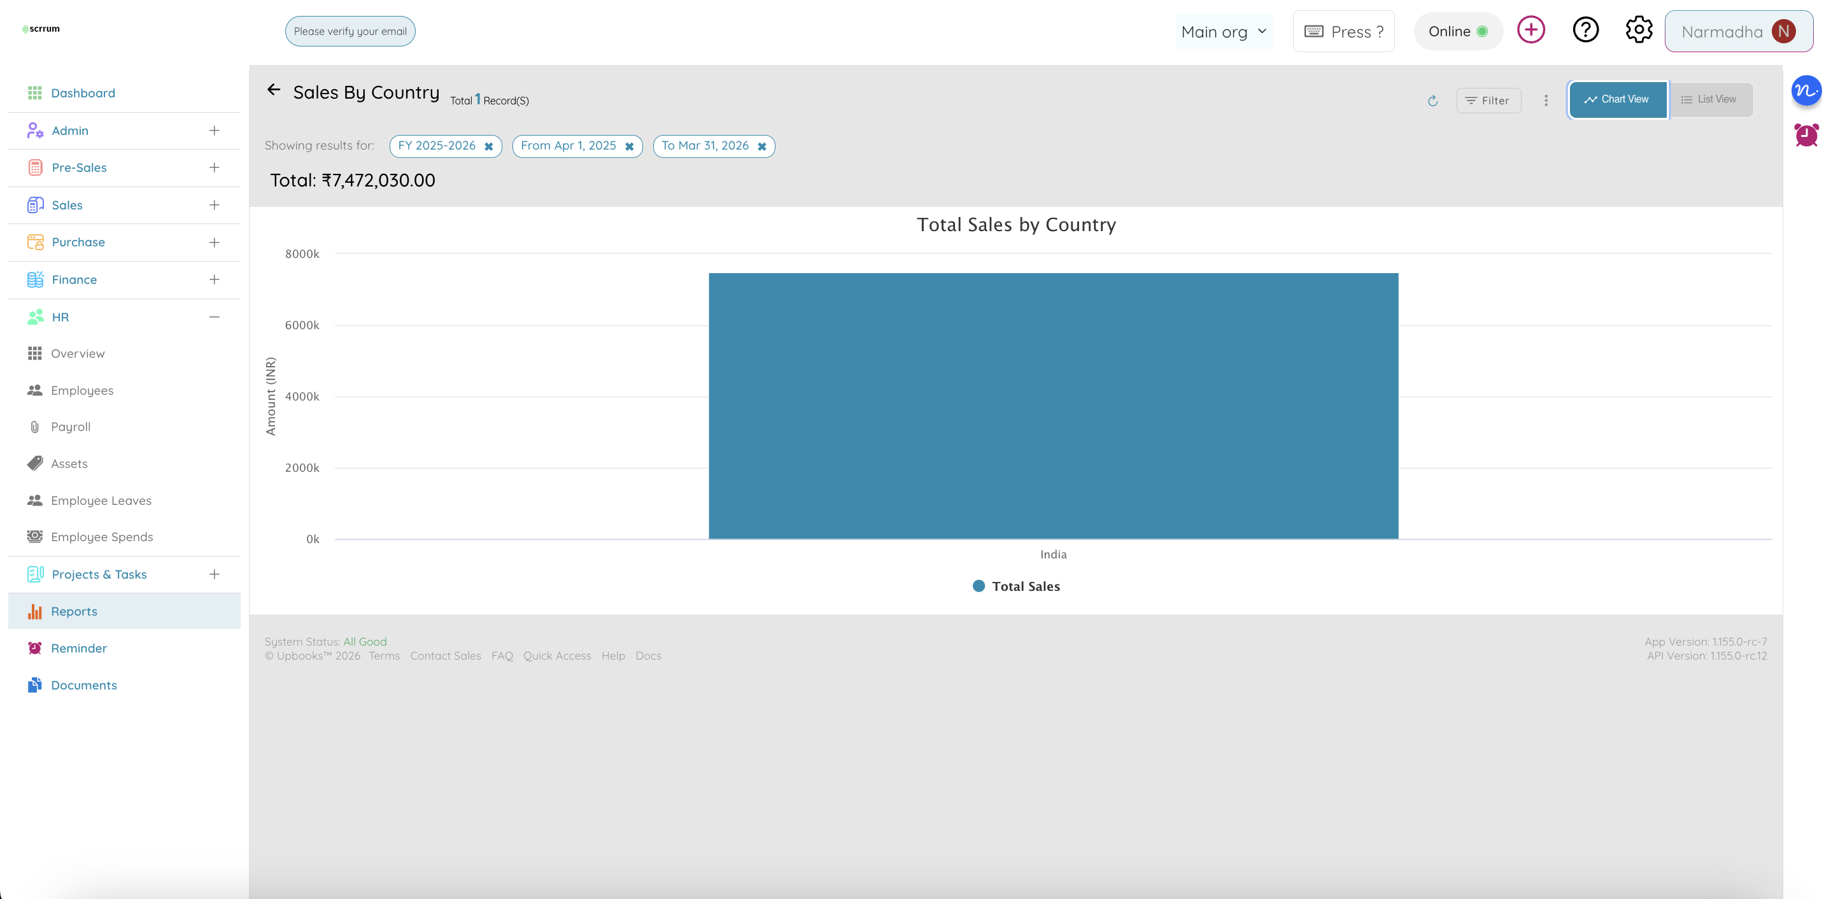1831x899 pixels.
Task: Remove the FY 2025-2026 filter chip
Action: click(489, 146)
